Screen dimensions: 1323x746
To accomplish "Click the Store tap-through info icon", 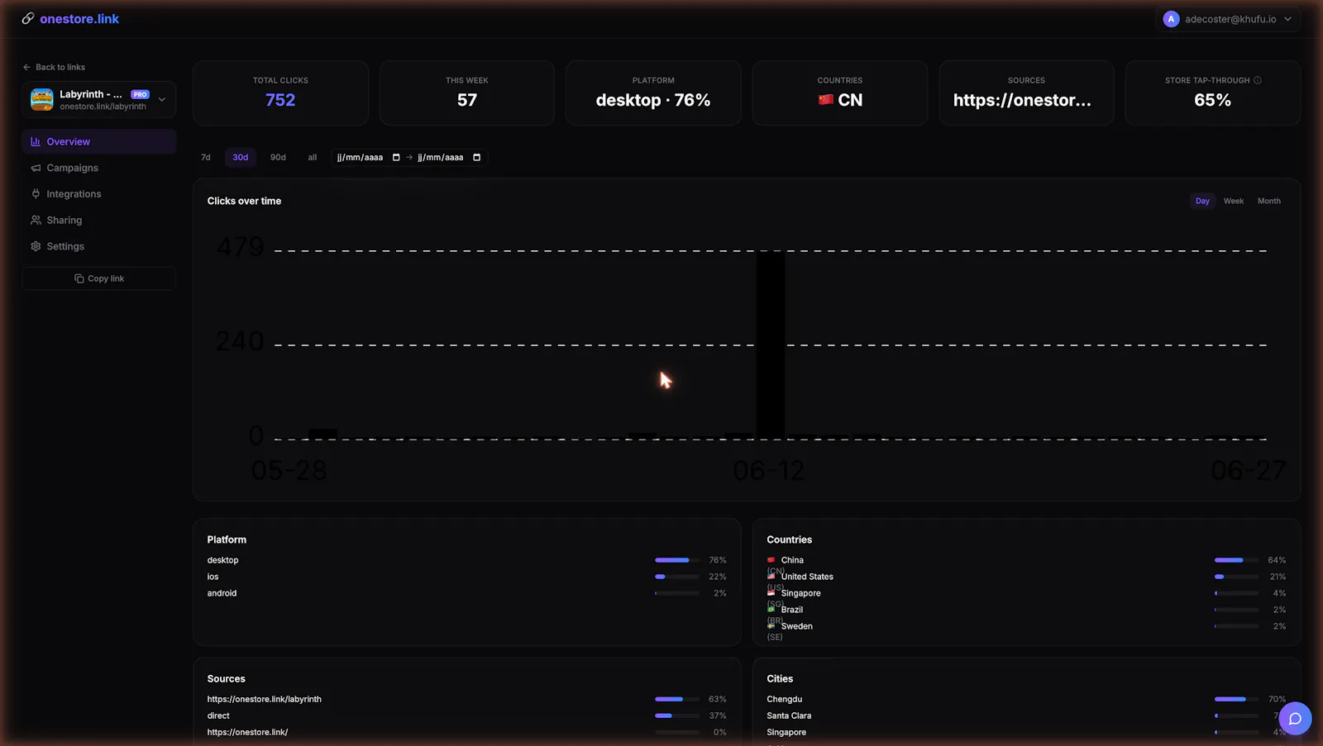I will pyautogui.click(x=1258, y=80).
